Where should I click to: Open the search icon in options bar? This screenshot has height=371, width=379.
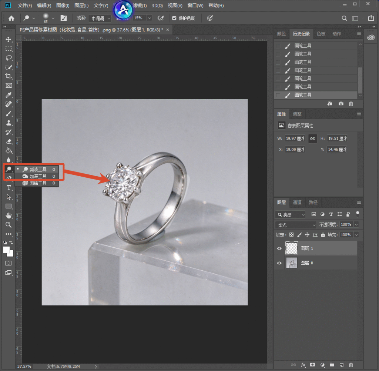(344, 18)
